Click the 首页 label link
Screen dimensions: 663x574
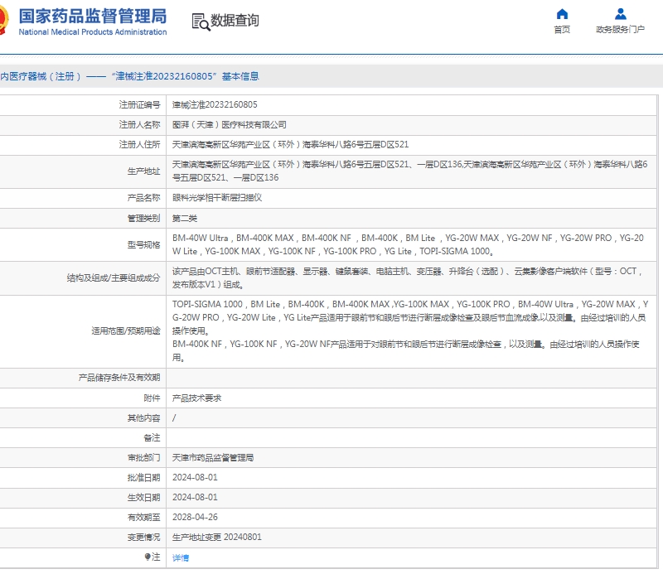coord(562,29)
